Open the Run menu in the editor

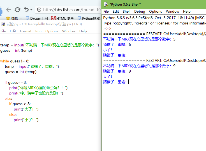tap(38, 31)
